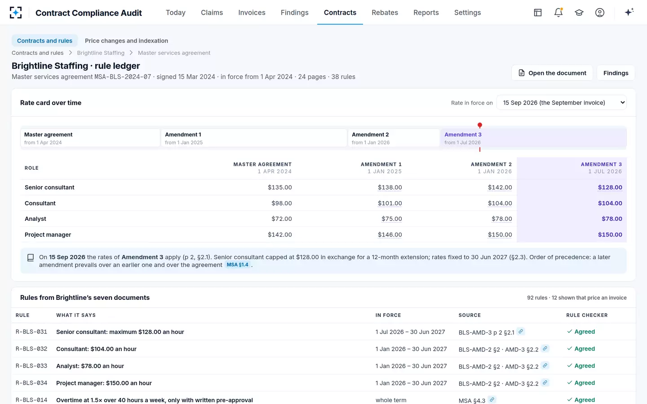This screenshot has height=404, width=647.
Task: Switch to Price changes and indexation
Action: (x=126, y=41)
